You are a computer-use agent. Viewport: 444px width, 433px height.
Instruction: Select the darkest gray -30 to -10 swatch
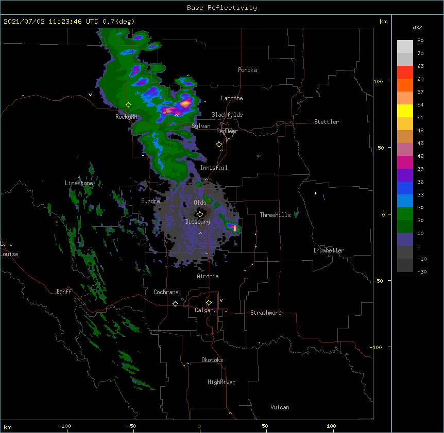(x=405, y=265)
